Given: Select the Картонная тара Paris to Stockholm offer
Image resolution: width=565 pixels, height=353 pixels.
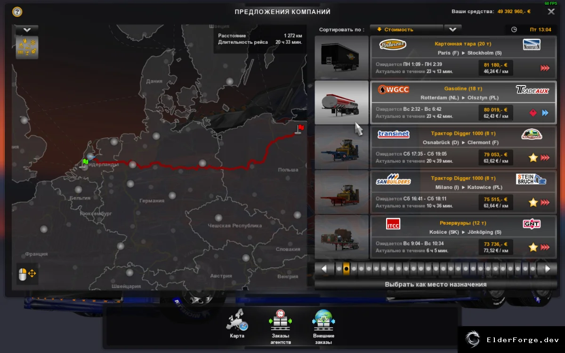Looking at the screenshot, I should pos(463,57).
